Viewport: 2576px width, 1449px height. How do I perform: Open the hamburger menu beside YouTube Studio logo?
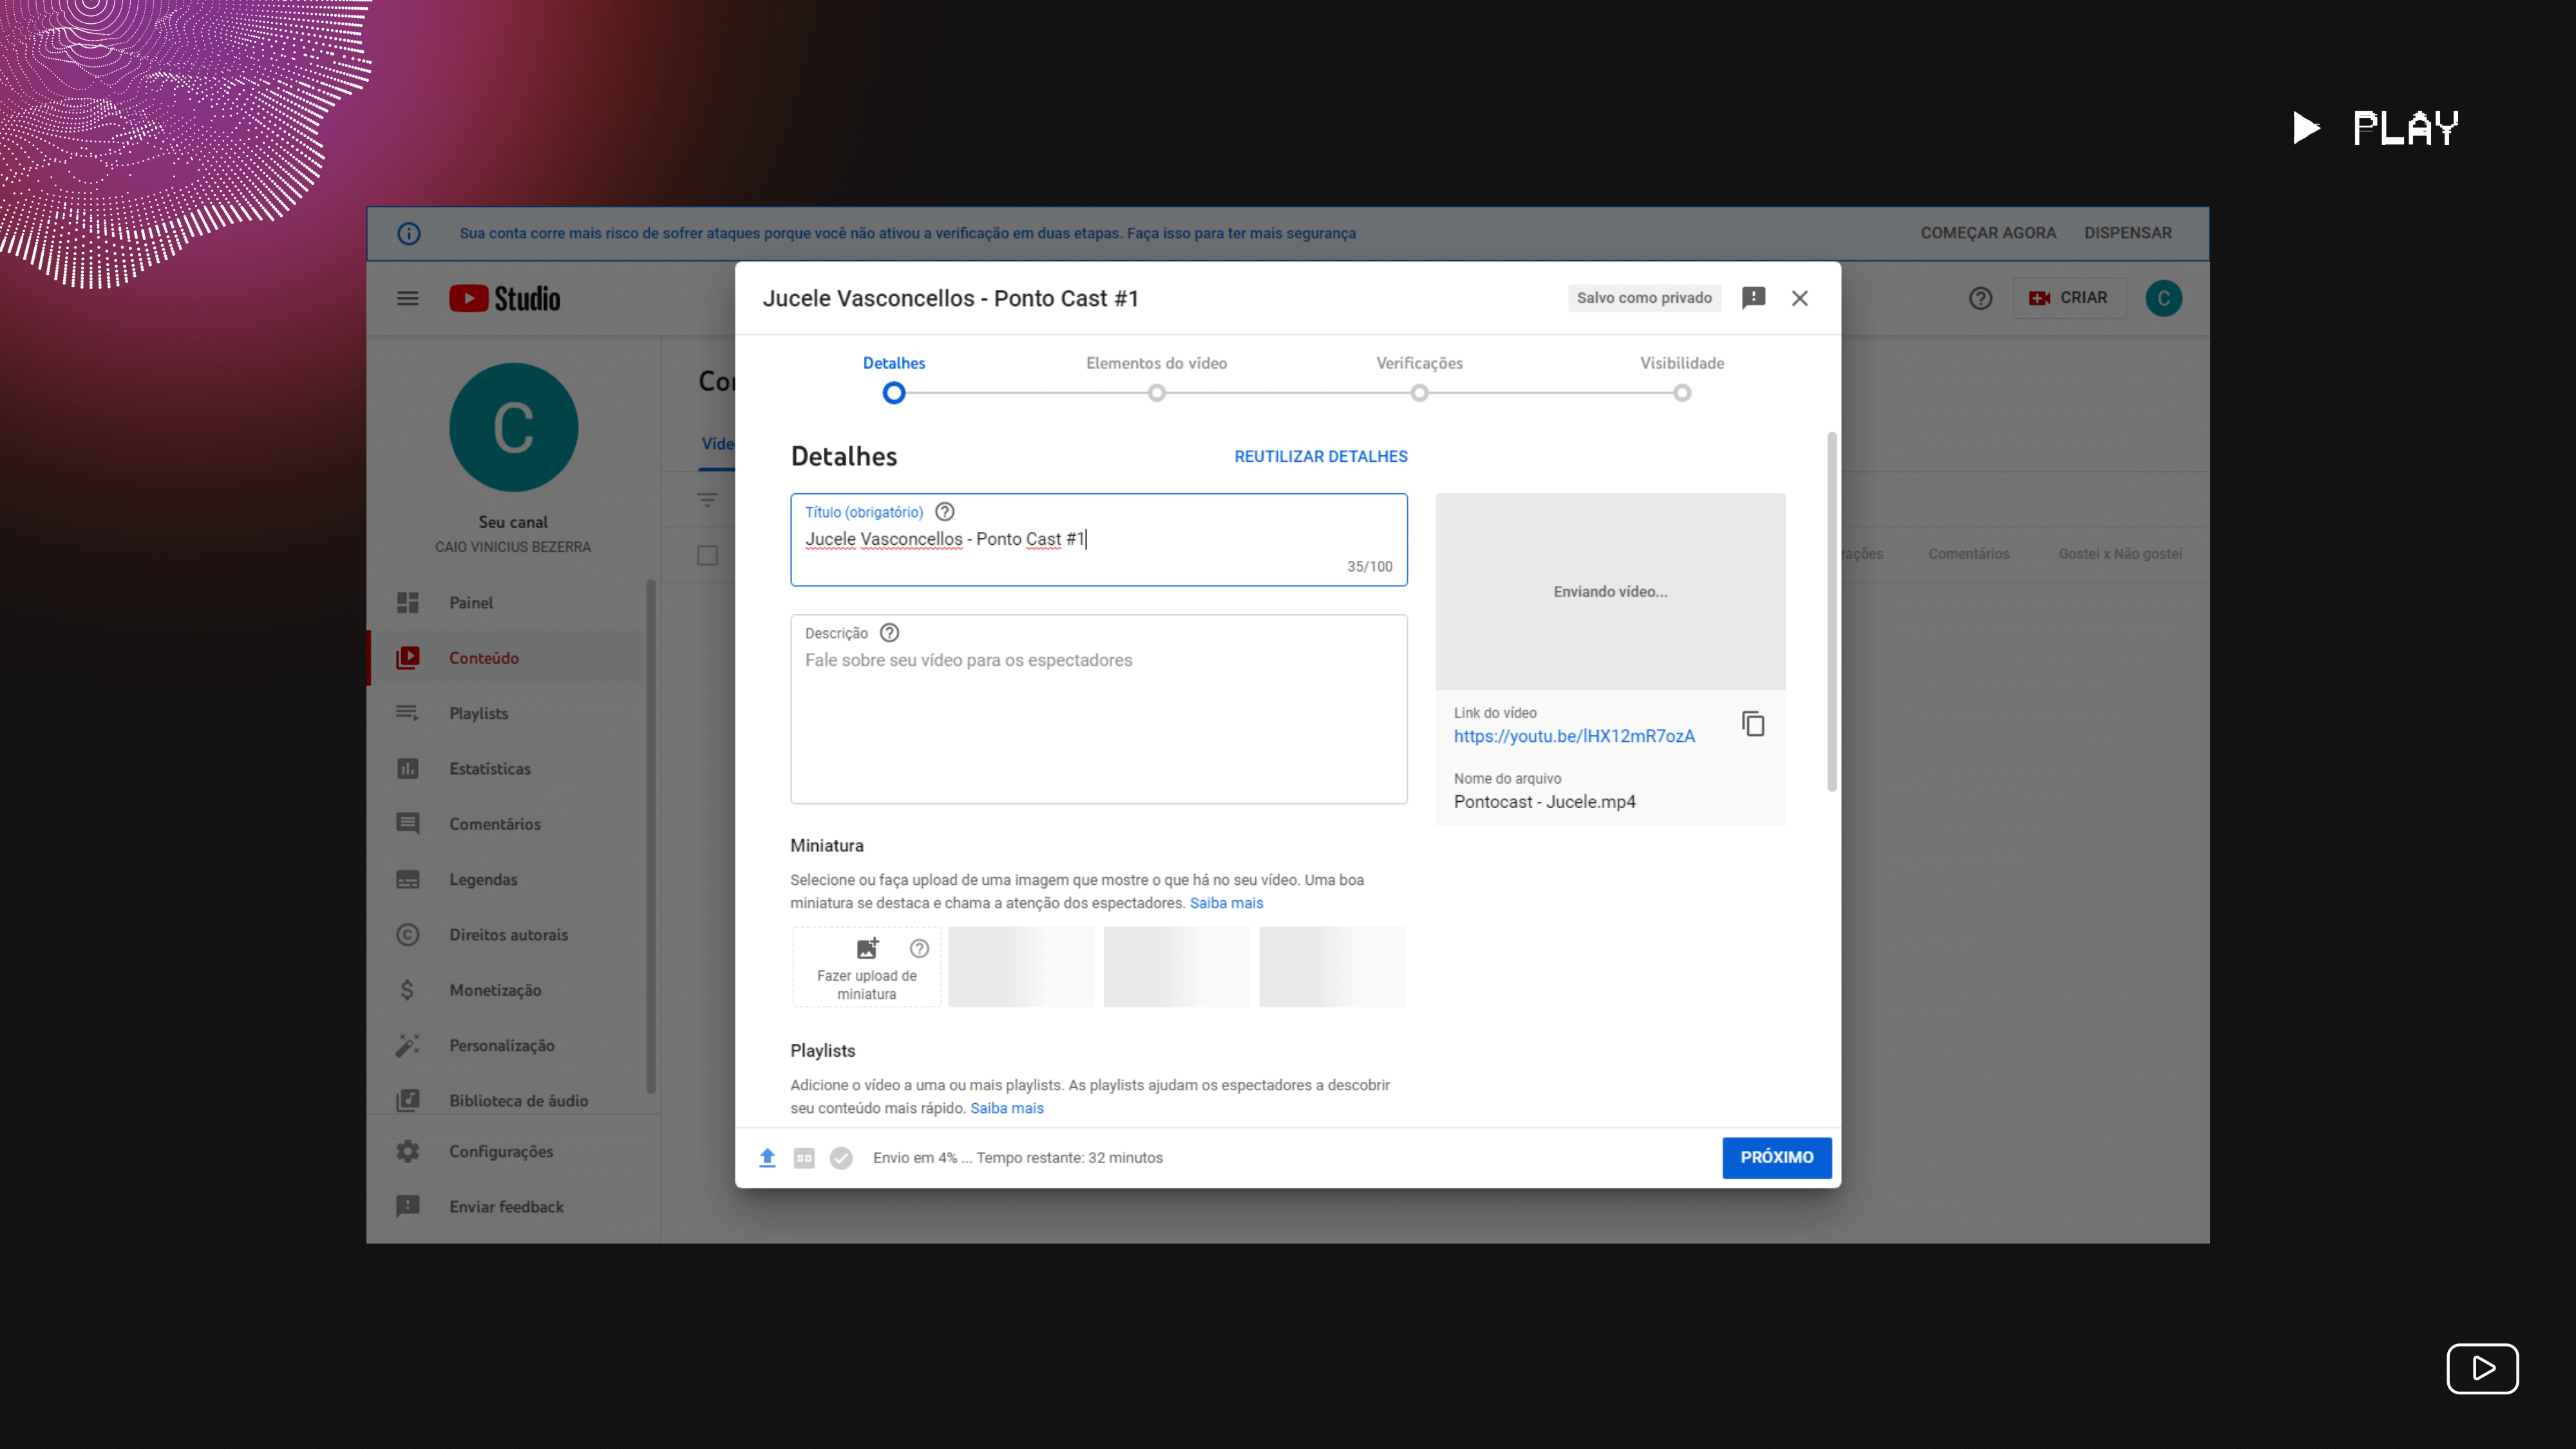pyautogui.click(x=407, y=298)
